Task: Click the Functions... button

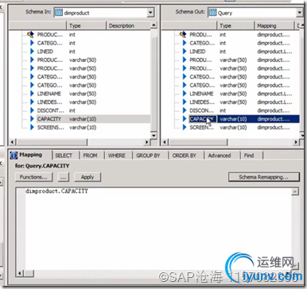Action: pos(33,177)
